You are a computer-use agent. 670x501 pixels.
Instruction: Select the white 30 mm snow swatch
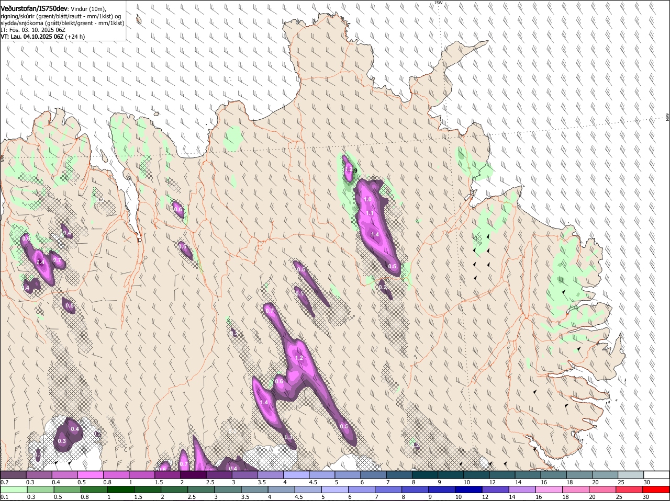[656, 475]
